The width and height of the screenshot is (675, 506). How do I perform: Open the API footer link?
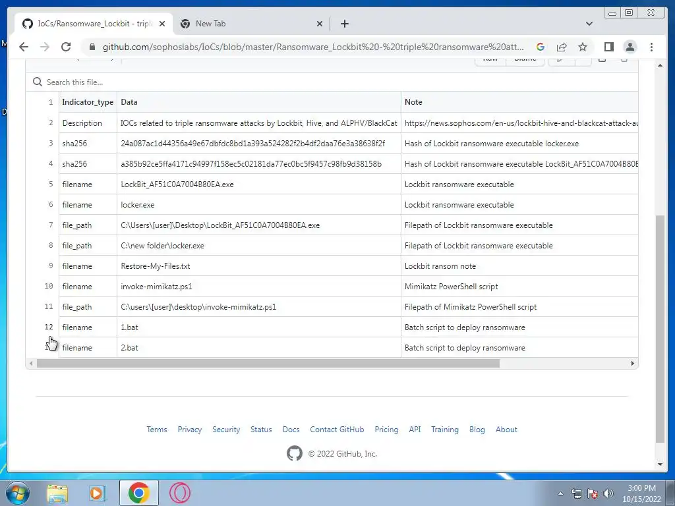[x=415, y=430]
